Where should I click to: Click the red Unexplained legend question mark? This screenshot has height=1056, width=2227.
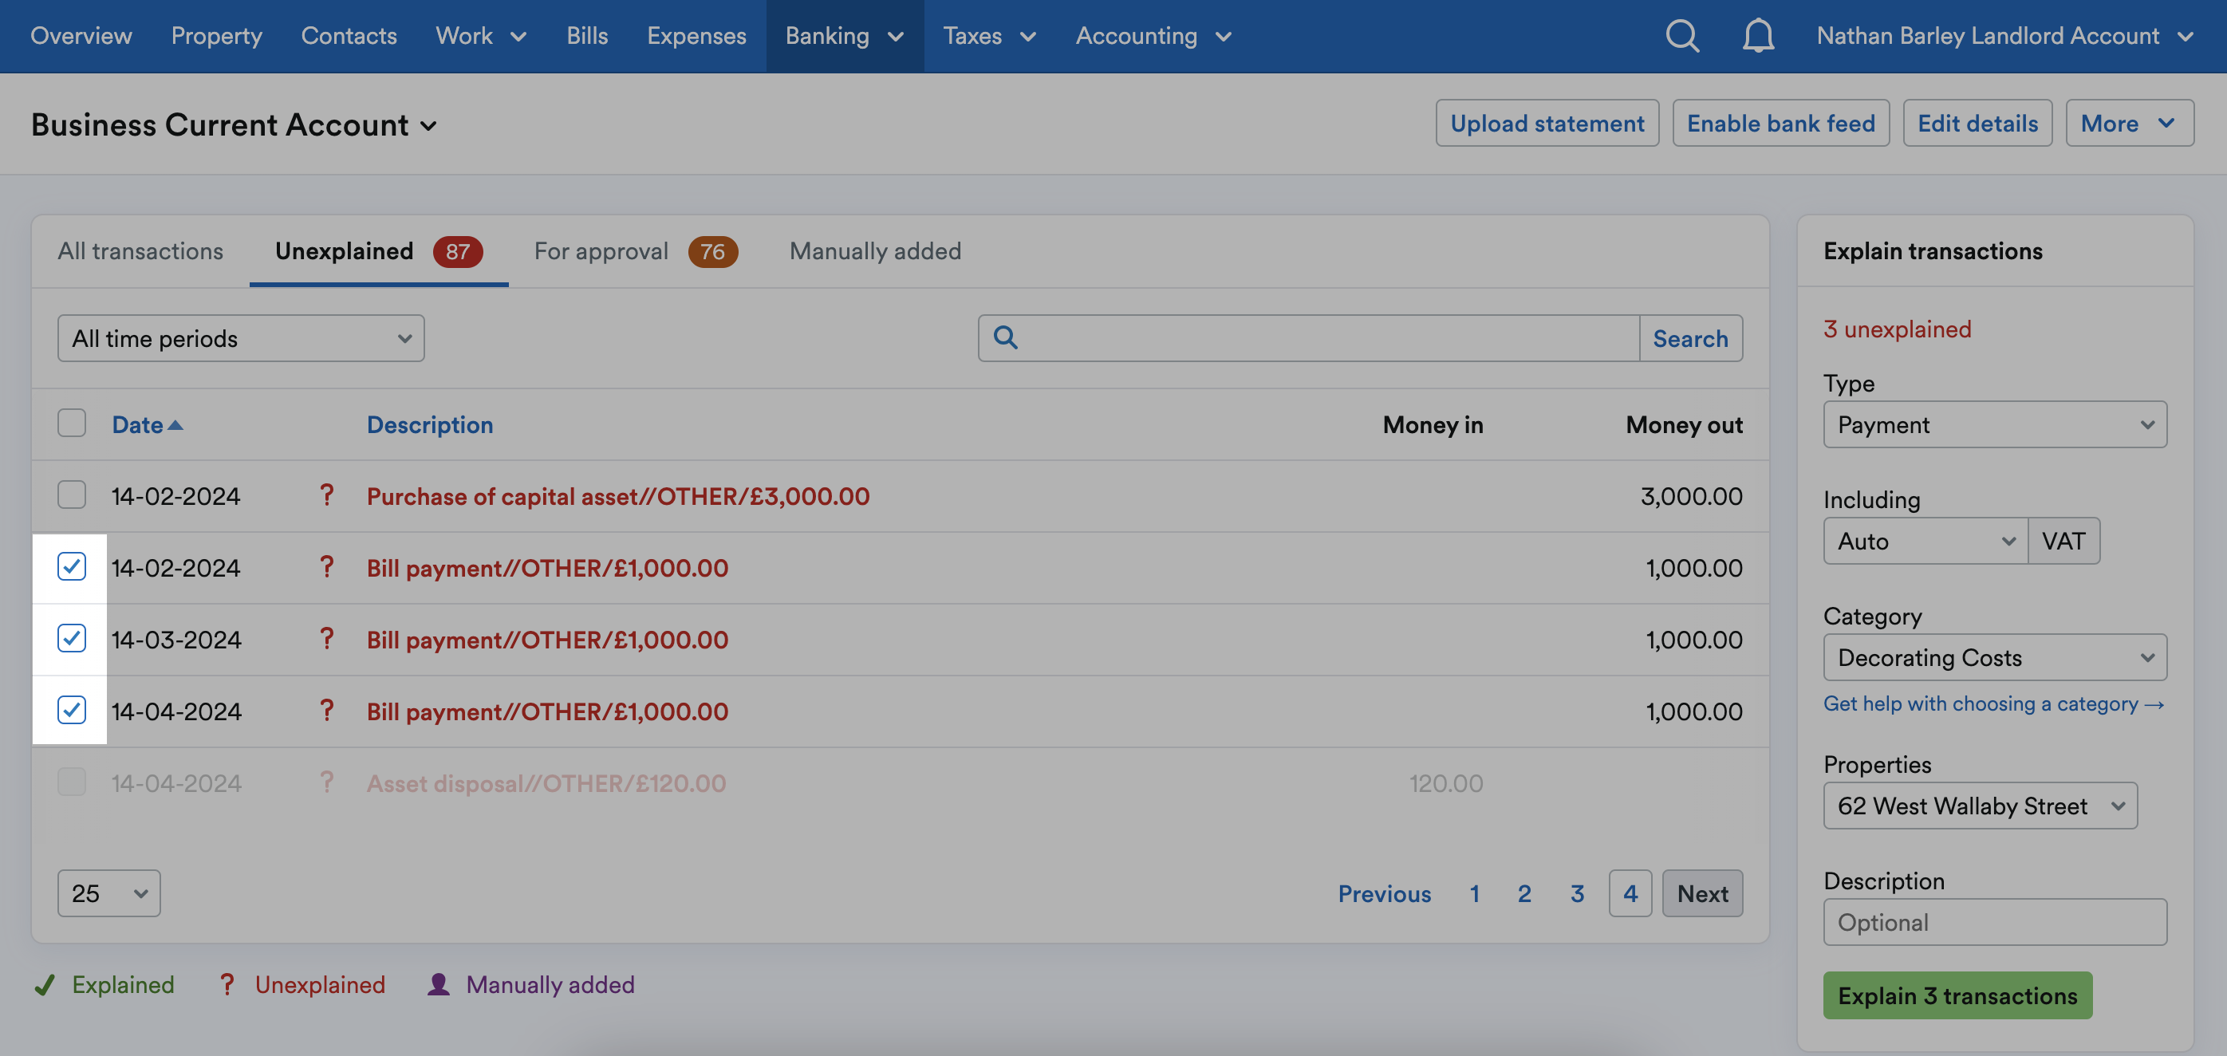(227, 985)
